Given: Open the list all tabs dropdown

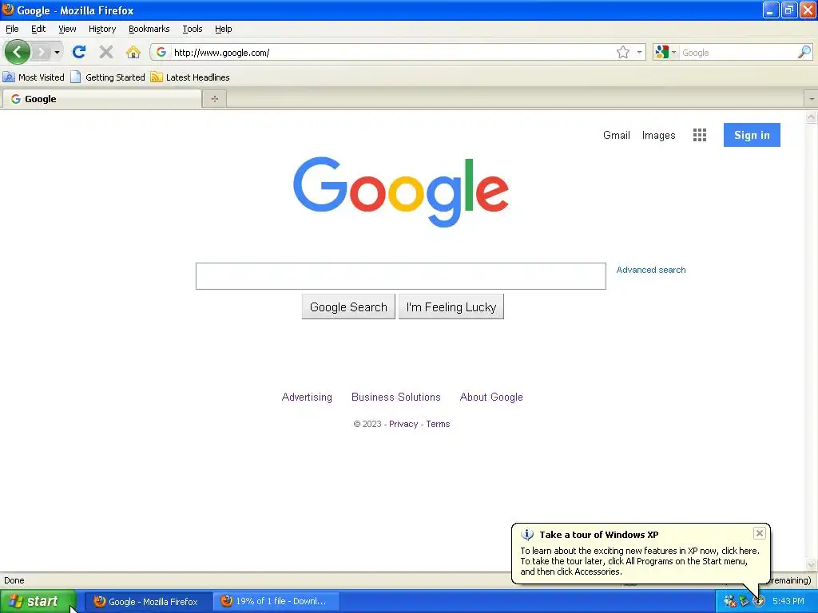Looking at the screenshot, I should tap(812, 98).
